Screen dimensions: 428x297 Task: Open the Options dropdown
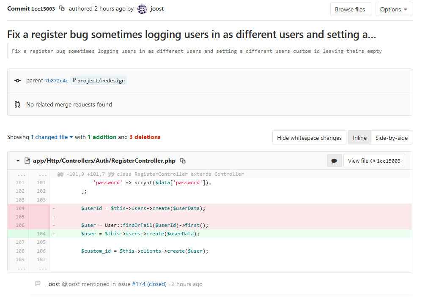[x=393, y=9]
